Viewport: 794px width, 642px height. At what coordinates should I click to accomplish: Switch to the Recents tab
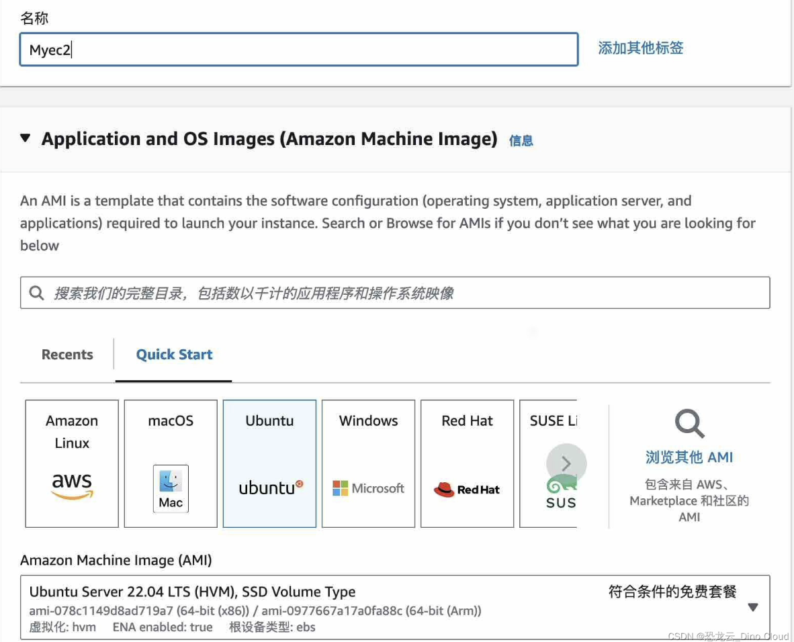67,355
